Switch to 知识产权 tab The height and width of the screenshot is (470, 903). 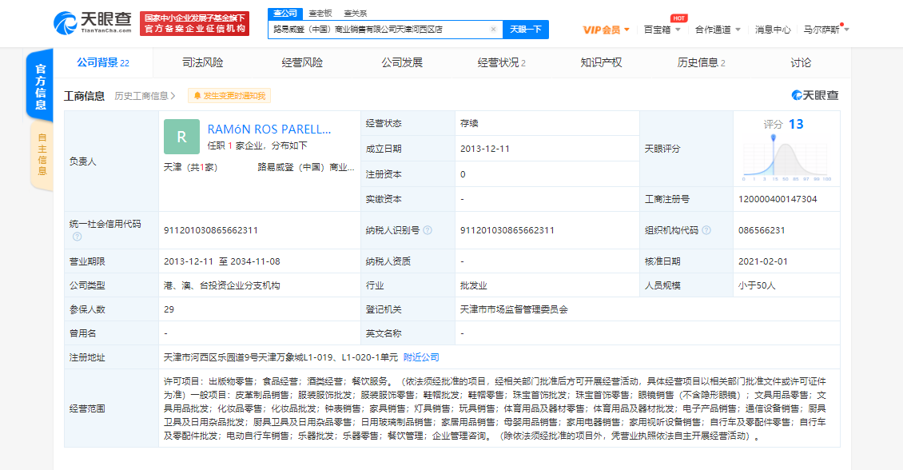[x=601, y=63]
